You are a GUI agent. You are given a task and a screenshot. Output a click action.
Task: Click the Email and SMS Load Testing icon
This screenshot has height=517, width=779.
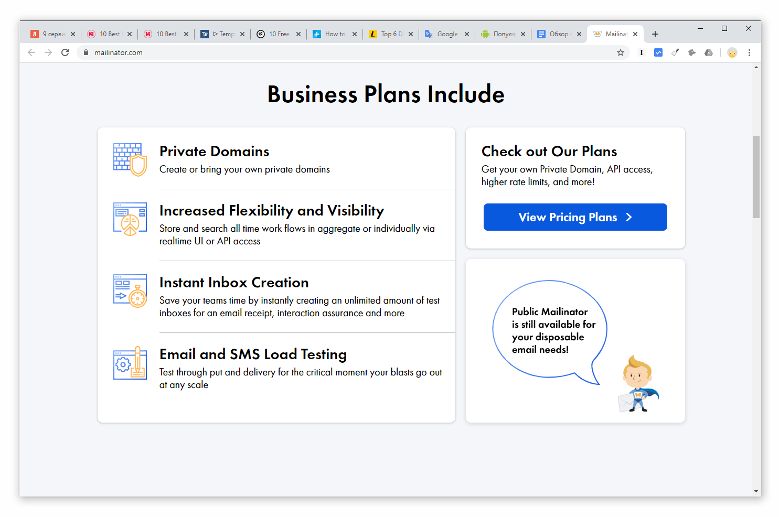point(130,363)
